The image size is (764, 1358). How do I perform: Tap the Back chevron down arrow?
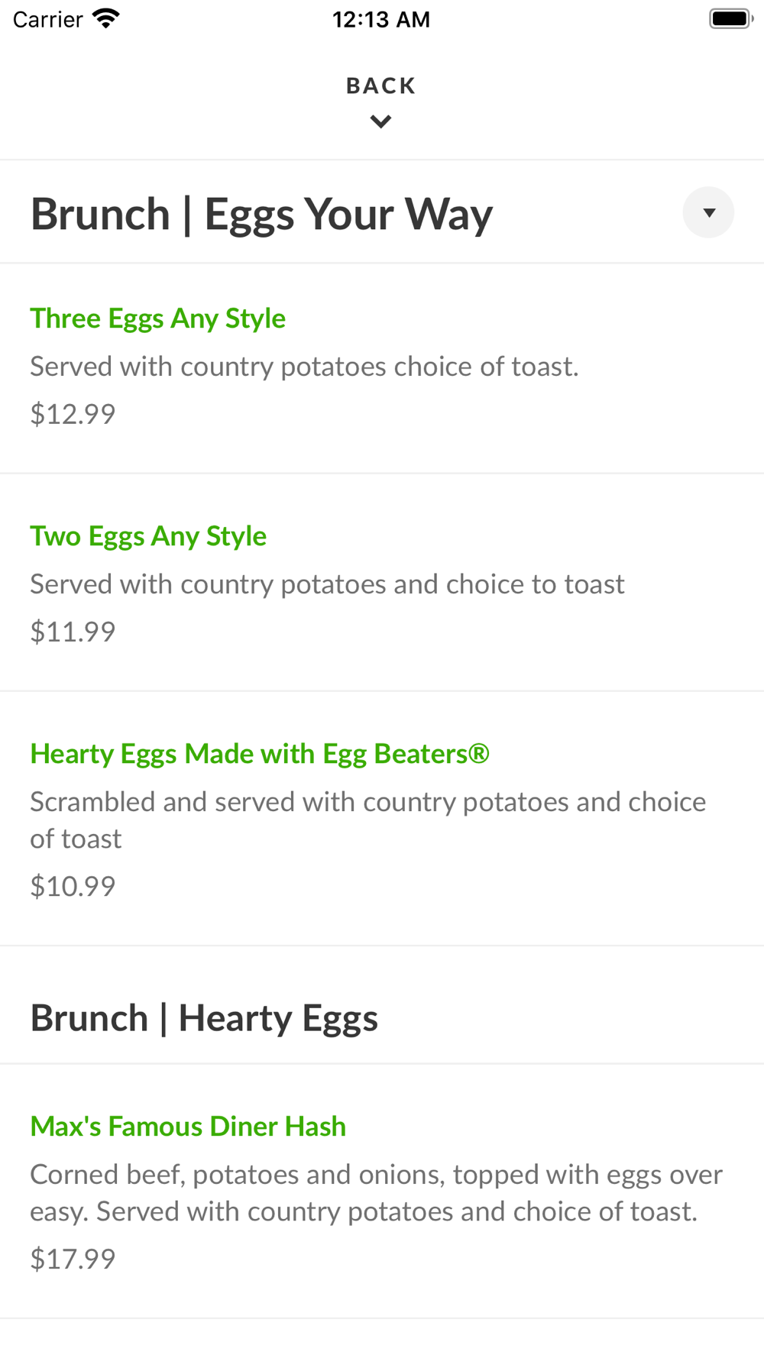click(380, 121)
